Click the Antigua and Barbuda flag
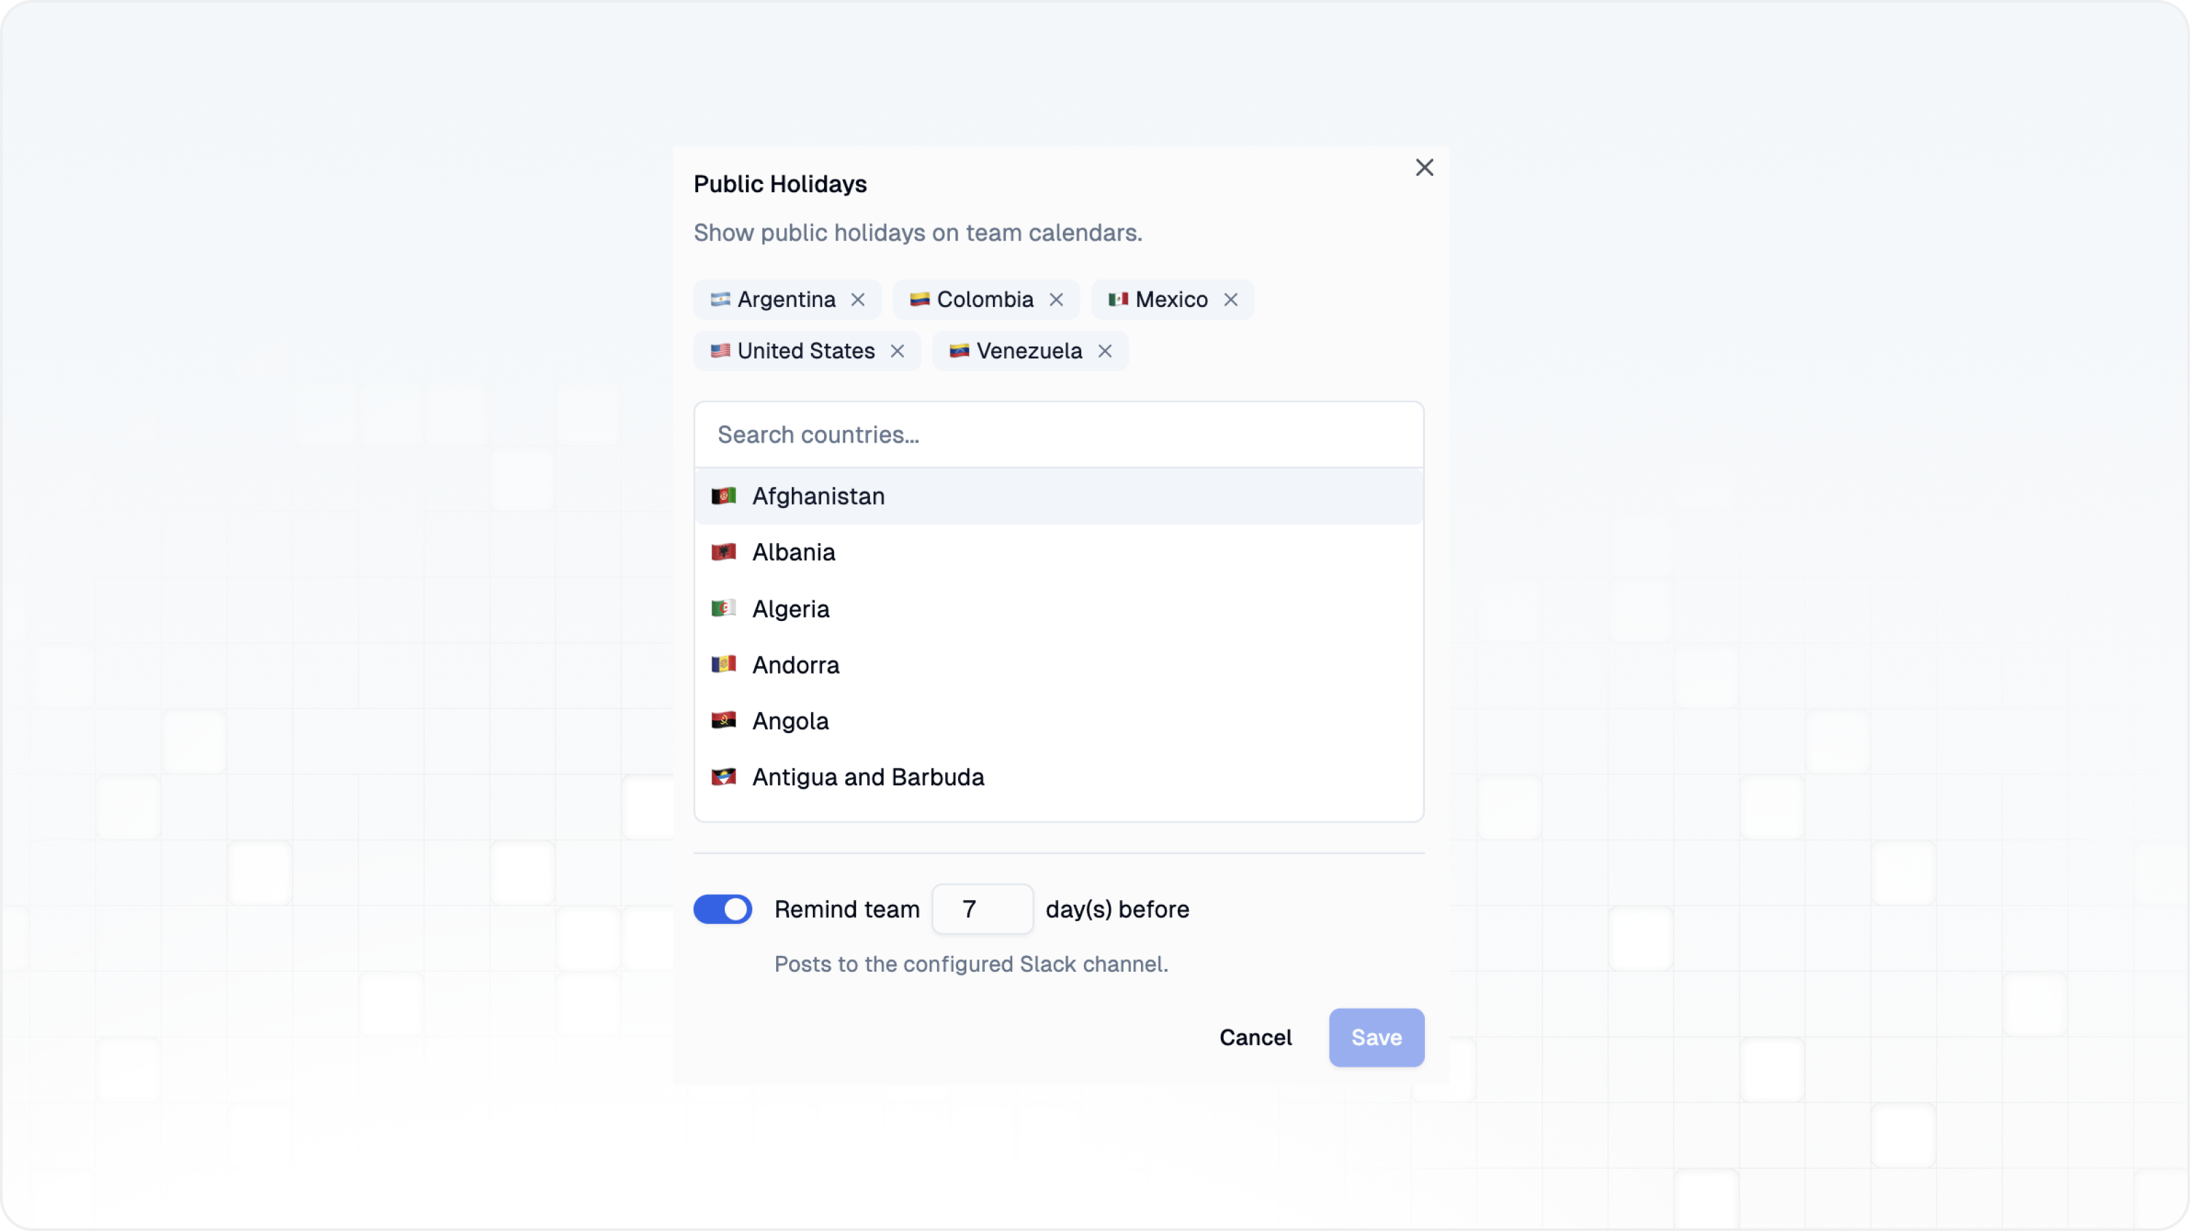 723,778
